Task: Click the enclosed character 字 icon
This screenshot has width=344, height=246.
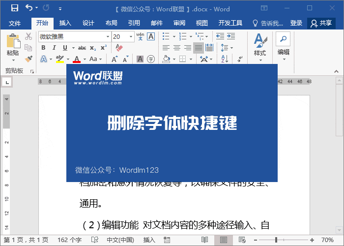Action: tap(151, 59)
